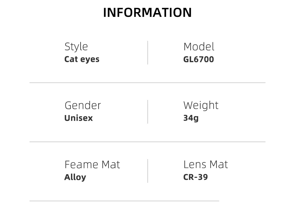Select the Lens Mat label
This screenshot has width=295, height=223.
pyautogui.click(x=206, y=164)
